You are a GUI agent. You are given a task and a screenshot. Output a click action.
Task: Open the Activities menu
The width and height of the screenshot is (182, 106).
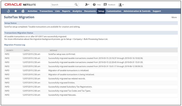click(32, 11)
